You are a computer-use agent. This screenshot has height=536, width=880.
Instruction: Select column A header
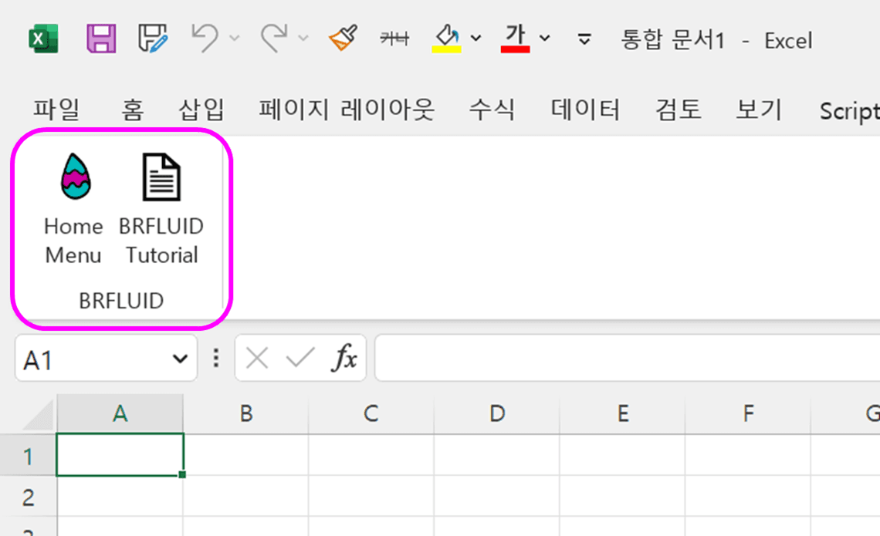pyautogui.click(x=120, y=414)
